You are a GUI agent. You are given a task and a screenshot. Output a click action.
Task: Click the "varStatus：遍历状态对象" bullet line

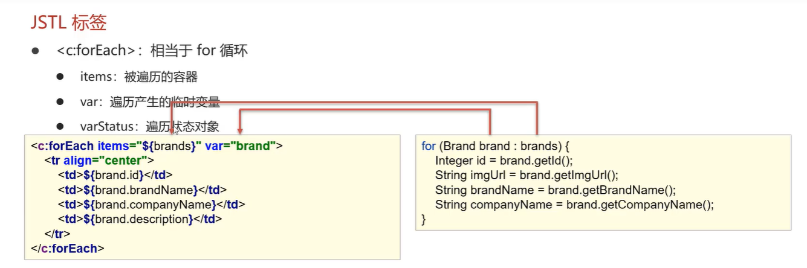[149, 127]
